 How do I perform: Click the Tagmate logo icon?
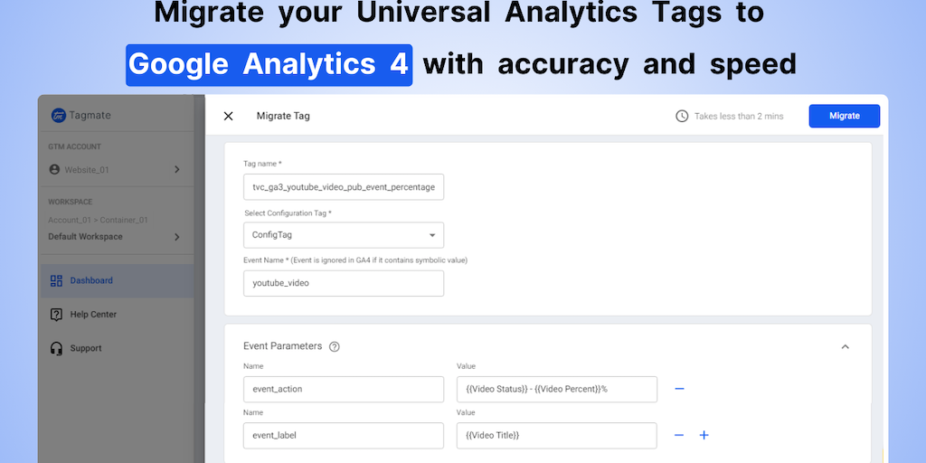coord(58,116)
